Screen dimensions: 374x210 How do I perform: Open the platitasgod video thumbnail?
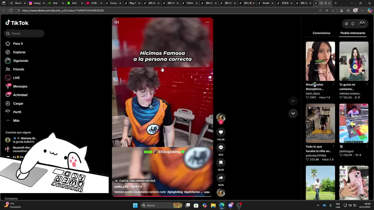354,123
